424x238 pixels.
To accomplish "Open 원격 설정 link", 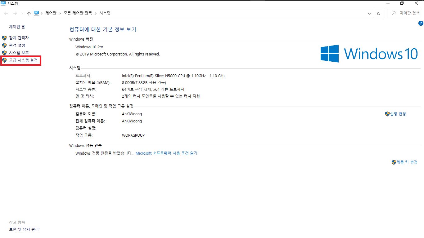I will [17, 45].
